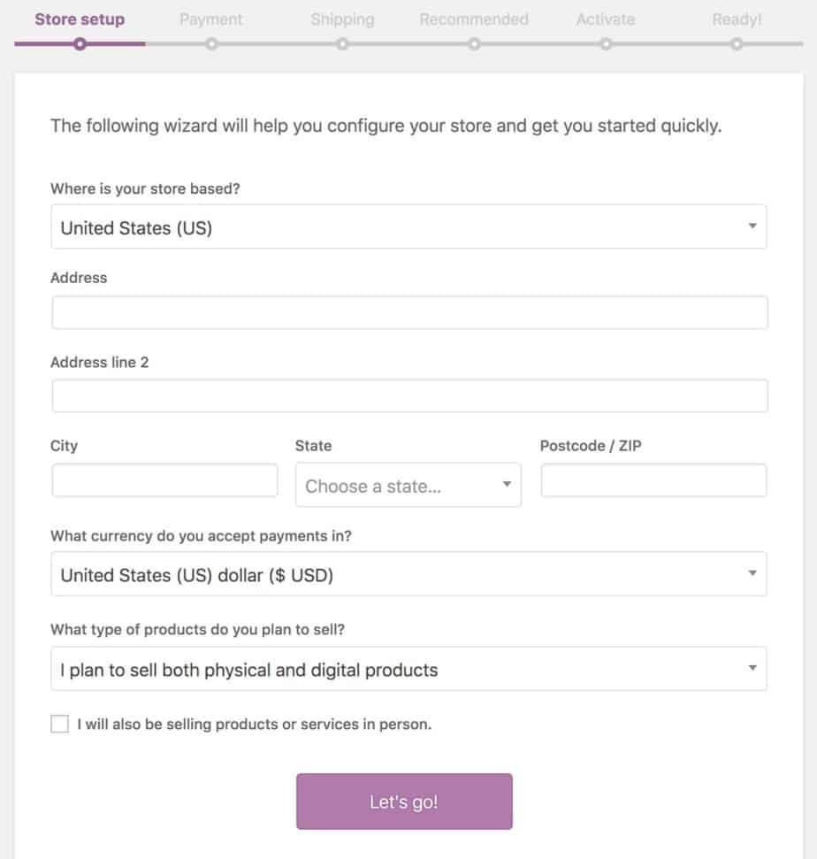This screenshot has height=859, width=817.
Task: Switch to the Shipping tab
Action: (x=342, y=19)
